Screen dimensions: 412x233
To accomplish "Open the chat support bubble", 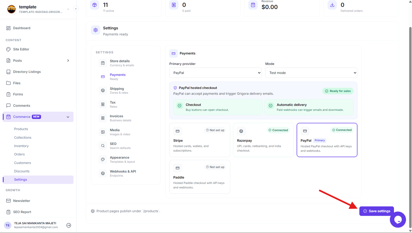I will click(398, 219).
